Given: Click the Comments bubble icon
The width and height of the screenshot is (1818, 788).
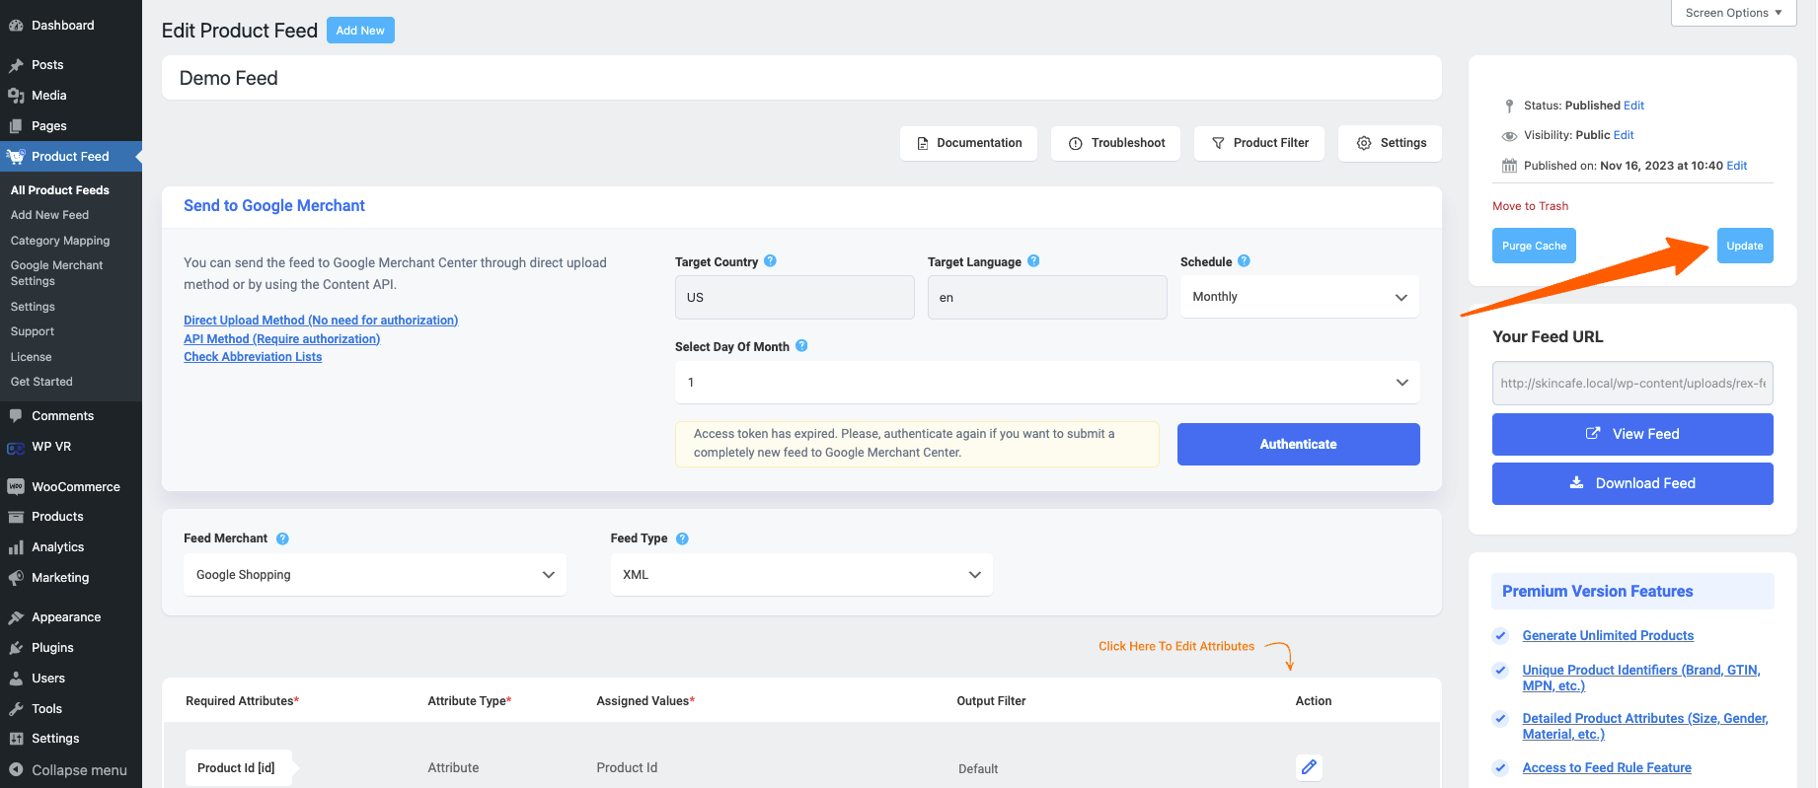Looking at the screenshot, I should tap(16, 416).
